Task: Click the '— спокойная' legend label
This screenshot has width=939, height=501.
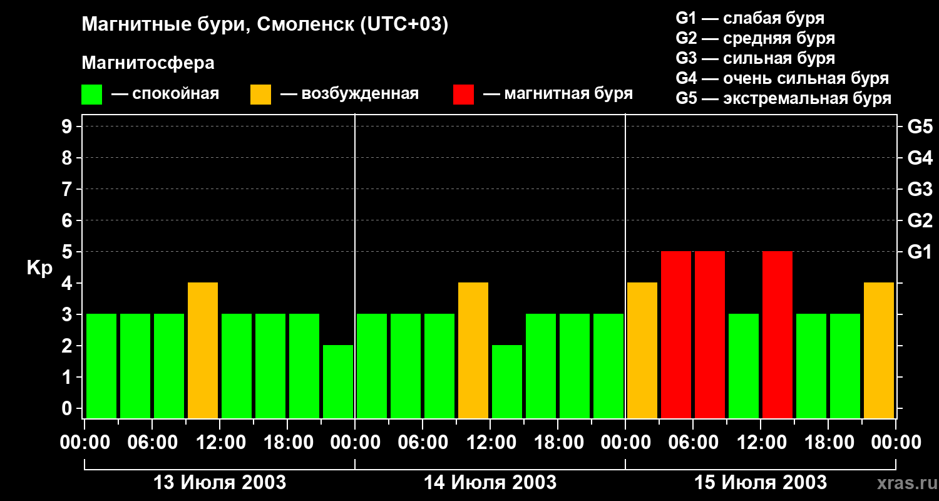Action: click(x=165, y=95)
